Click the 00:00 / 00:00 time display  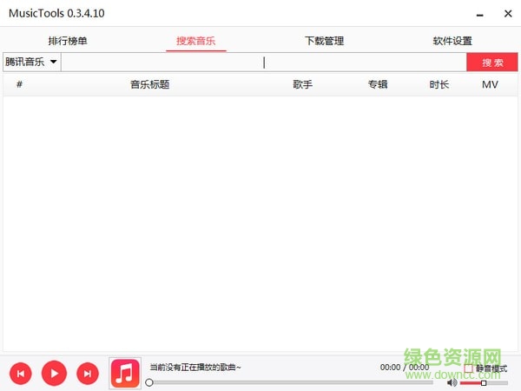click(405, 367)
